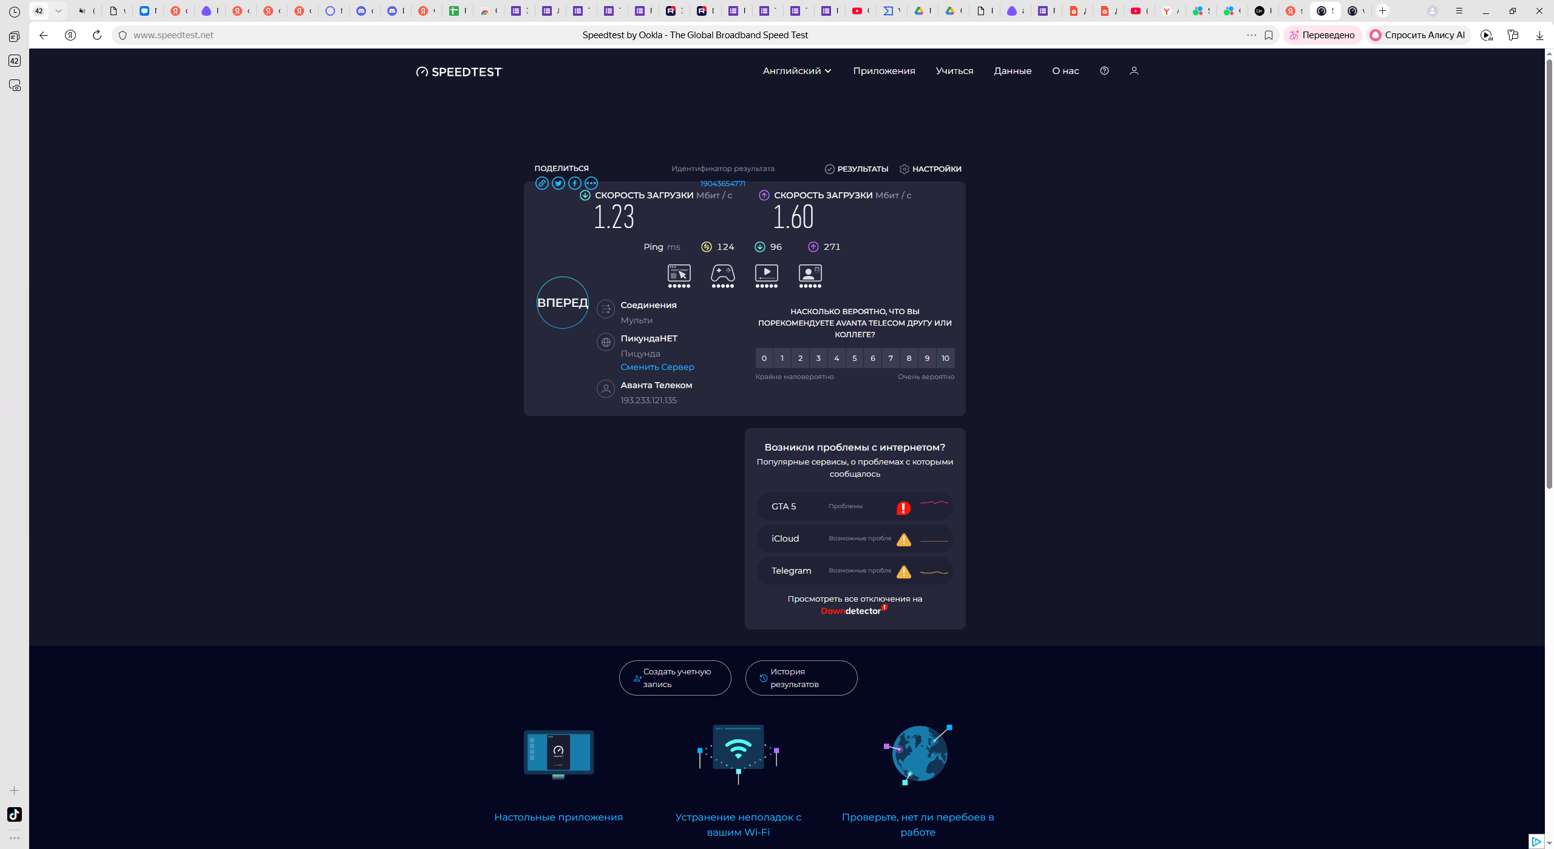The height and width of the screenshot is (849, 1554).
Task: Click the copy link share icon
Action: [x=541, y=183]
